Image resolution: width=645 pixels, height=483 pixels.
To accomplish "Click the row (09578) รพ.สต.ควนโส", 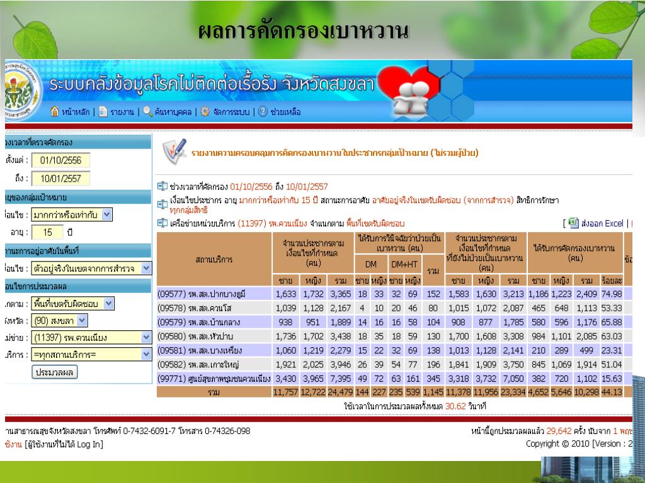I will tap(394, 308).
